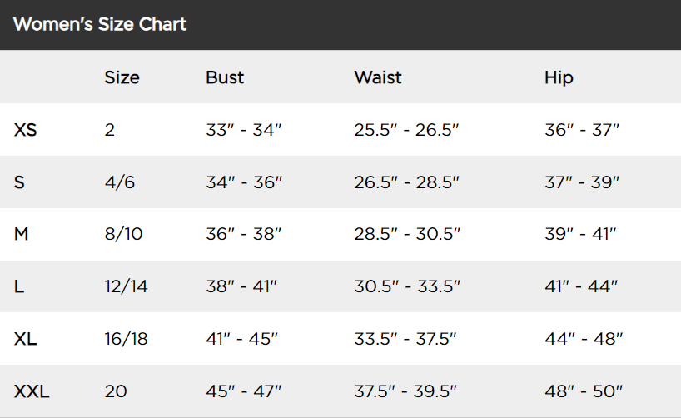Select the Waist column header
This screenshot has width=681, height=418.
tap(378, 77)
